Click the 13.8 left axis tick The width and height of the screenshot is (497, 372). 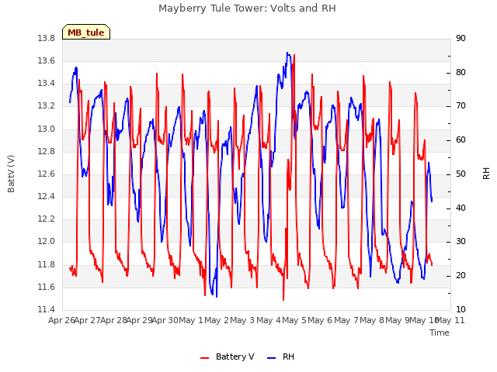tap(46, 39)
